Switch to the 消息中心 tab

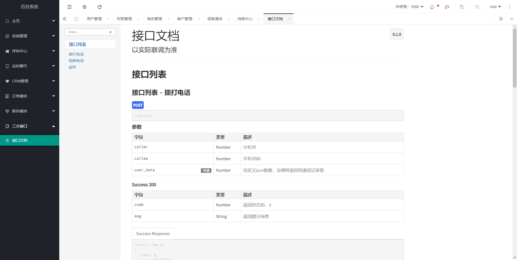click(245, 19)
